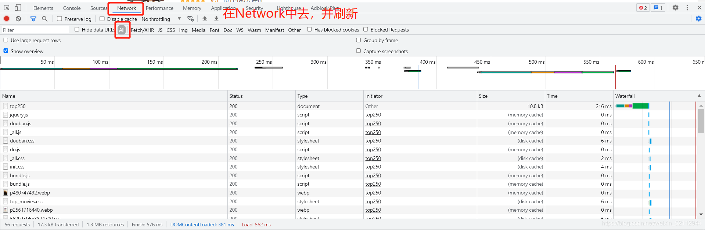
Task: Import HAR file upload arrow
Action: click(x=205, y=19)
